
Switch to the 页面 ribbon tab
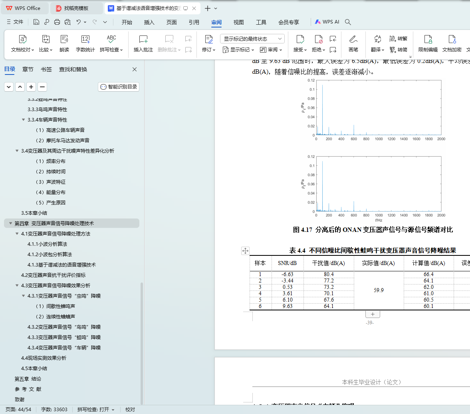coord(171,22)
